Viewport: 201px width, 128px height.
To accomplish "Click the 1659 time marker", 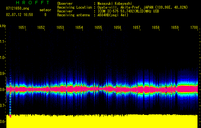I will coord(175,28).
